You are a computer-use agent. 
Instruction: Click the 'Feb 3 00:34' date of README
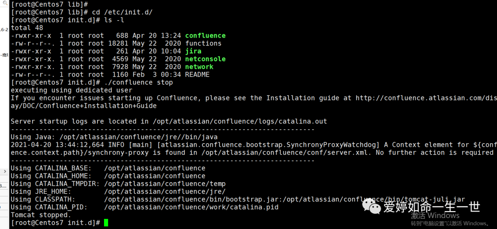(157, 75)
